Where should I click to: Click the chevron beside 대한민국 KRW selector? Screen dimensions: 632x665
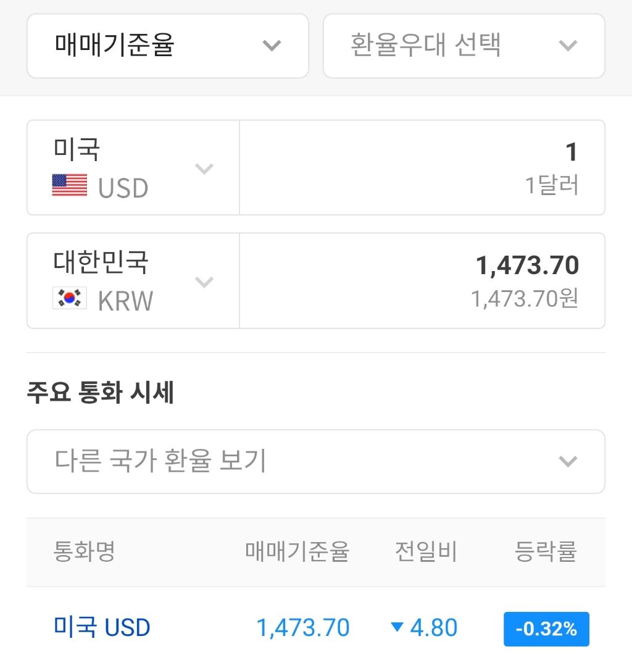[204, 282]
